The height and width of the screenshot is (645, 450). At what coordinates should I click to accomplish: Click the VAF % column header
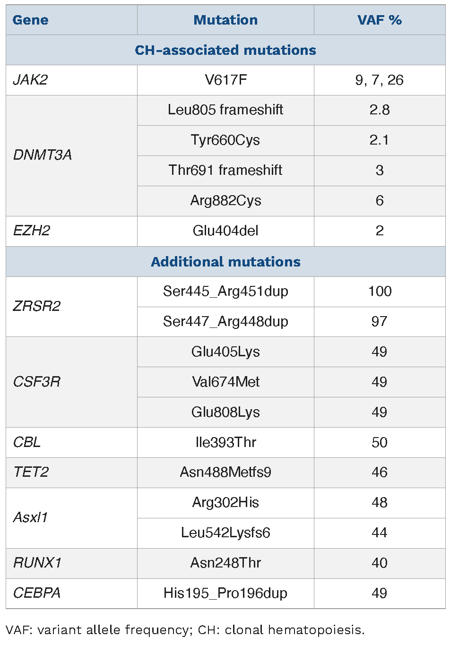coord(379,20)
